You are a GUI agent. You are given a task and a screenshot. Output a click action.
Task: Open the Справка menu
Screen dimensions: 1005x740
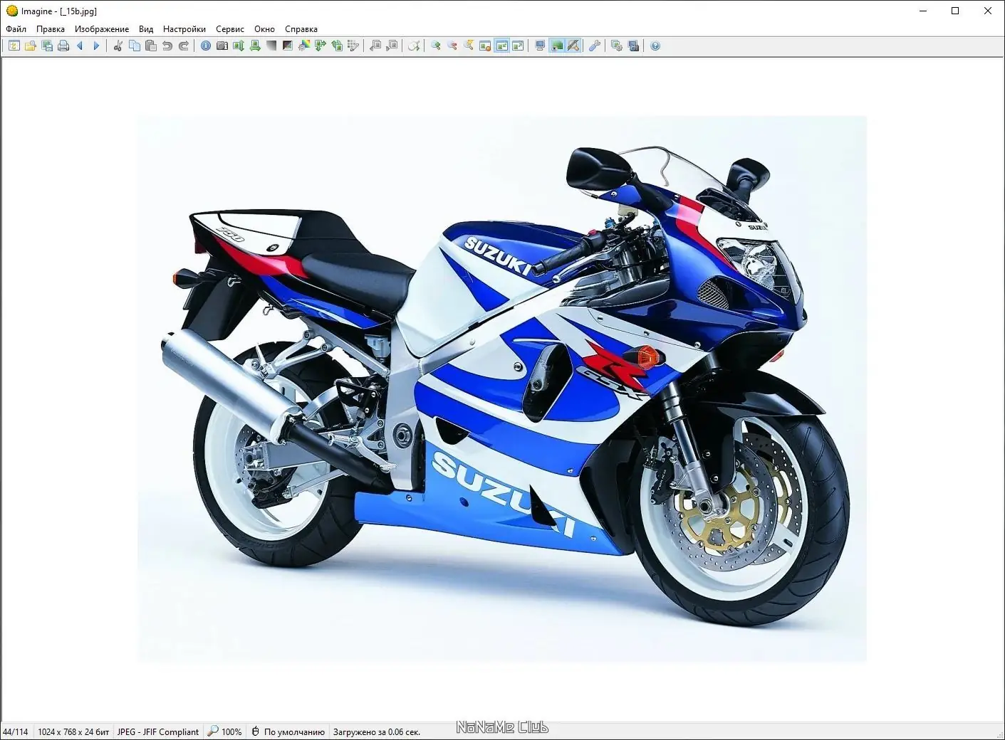pyautogui.click(x=301, y=29)
